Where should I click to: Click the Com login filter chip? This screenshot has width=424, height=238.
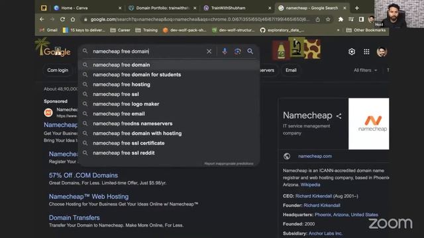(x=58, y=70)
